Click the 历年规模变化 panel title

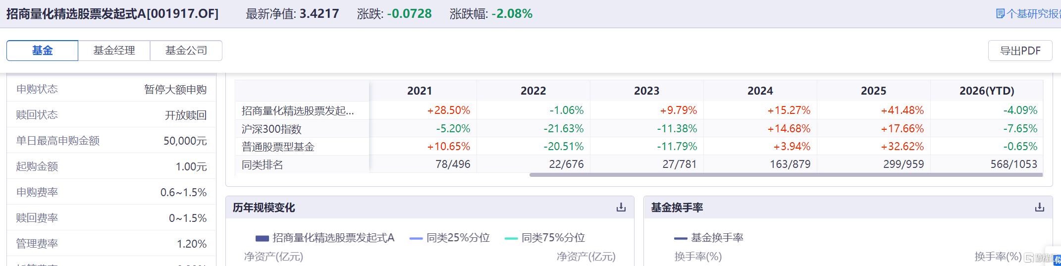pyautogui.click(x=264, y=208)
